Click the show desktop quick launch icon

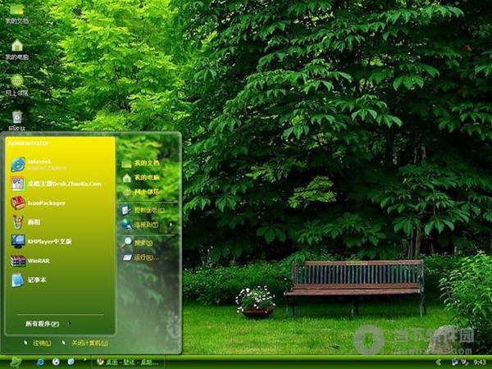pyautogui.click(x=71, y=362)
